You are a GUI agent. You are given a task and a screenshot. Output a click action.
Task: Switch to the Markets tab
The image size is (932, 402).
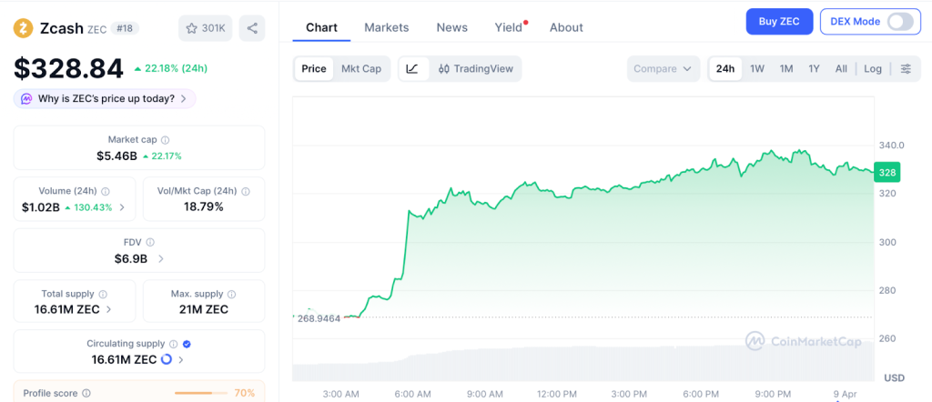tap(386, 27)
